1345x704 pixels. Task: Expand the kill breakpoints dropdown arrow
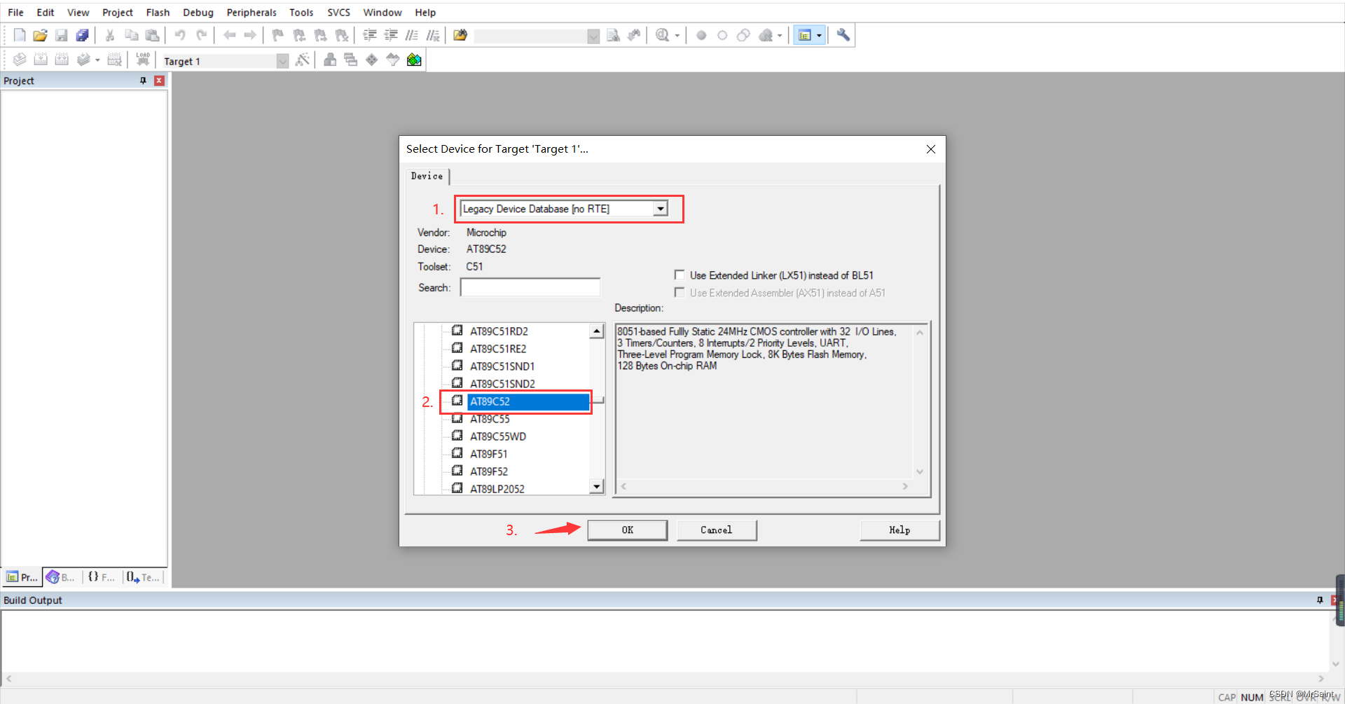click(780, 36)
